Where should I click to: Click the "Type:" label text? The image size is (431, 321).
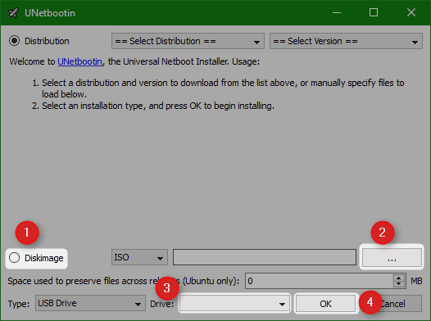(x=19, y=304)
